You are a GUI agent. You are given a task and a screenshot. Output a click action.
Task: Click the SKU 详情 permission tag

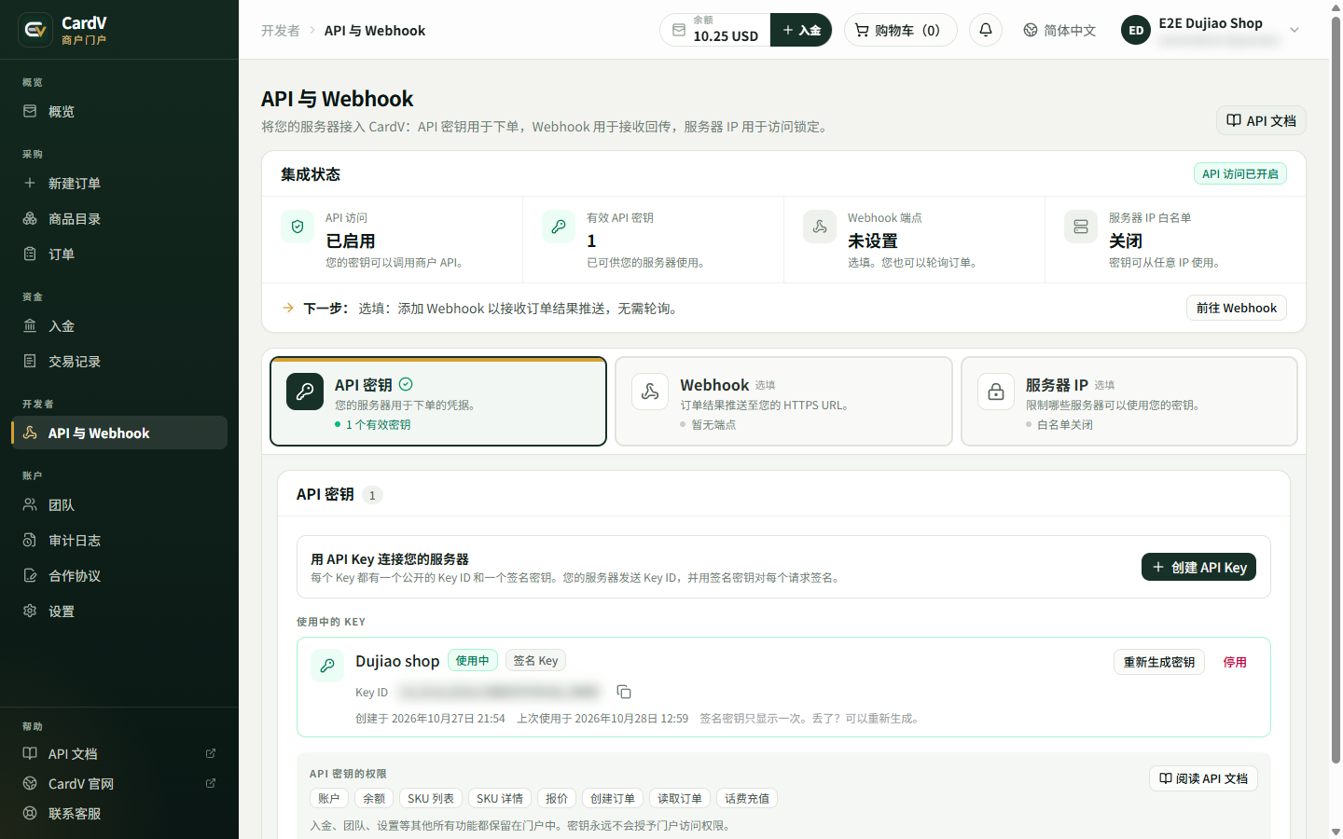pyautogui.click(x=500, y=798)
